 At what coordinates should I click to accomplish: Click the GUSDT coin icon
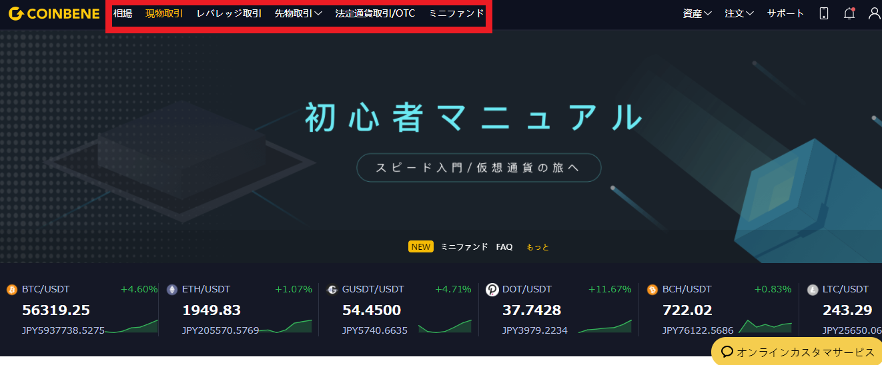[332, 290]
